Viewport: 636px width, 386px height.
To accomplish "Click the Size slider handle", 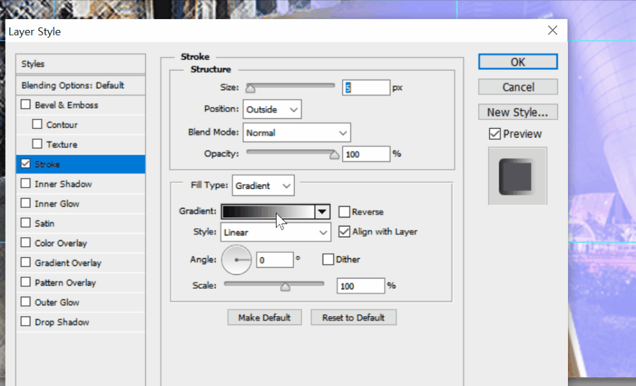I will point(250,88).
